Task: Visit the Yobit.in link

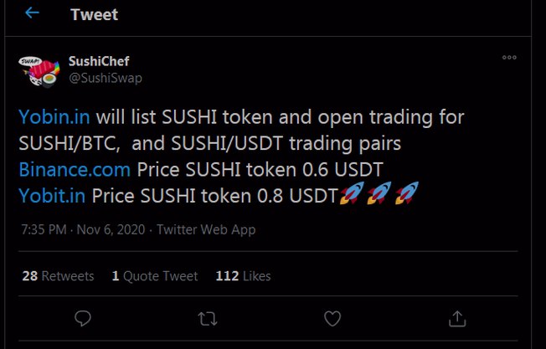Action: pyautogui.click(x=52, y=195)
